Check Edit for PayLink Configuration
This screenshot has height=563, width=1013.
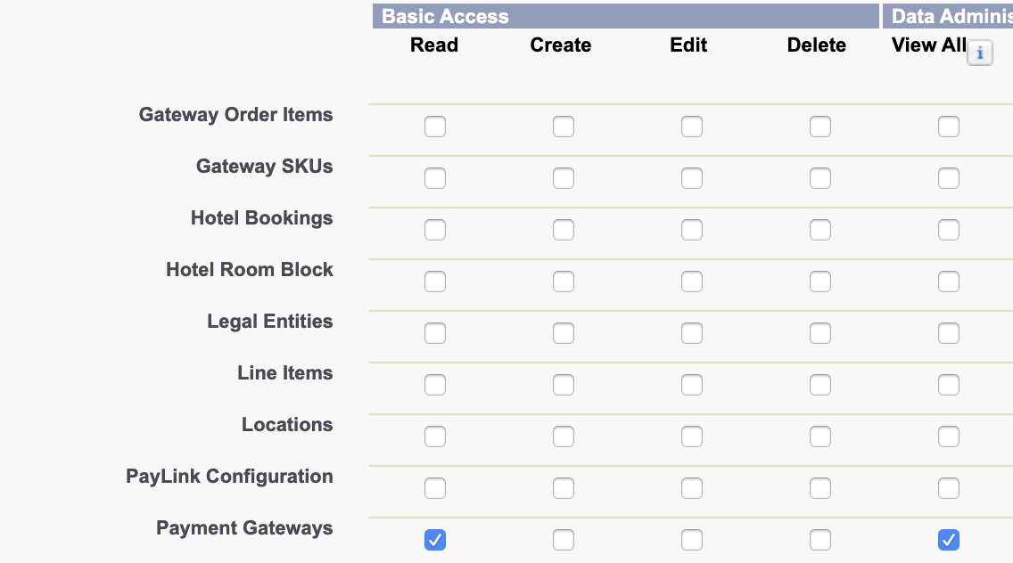point(692,488)
